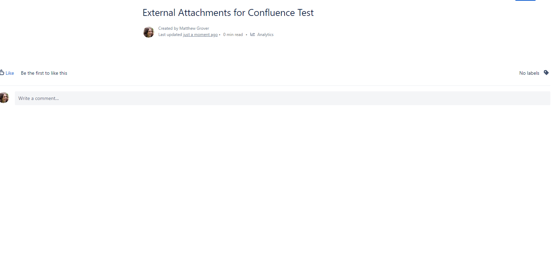Click the 0 min read text
Image resolution: width=559 pixels, height=275 pixels.
(x=233, y=35)
